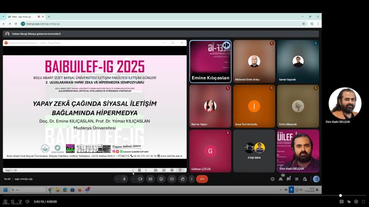The width and height of the screenshot is (369, 207).
Task: Toggle the microphone in Meet toolbar
Action: [124, 179]
